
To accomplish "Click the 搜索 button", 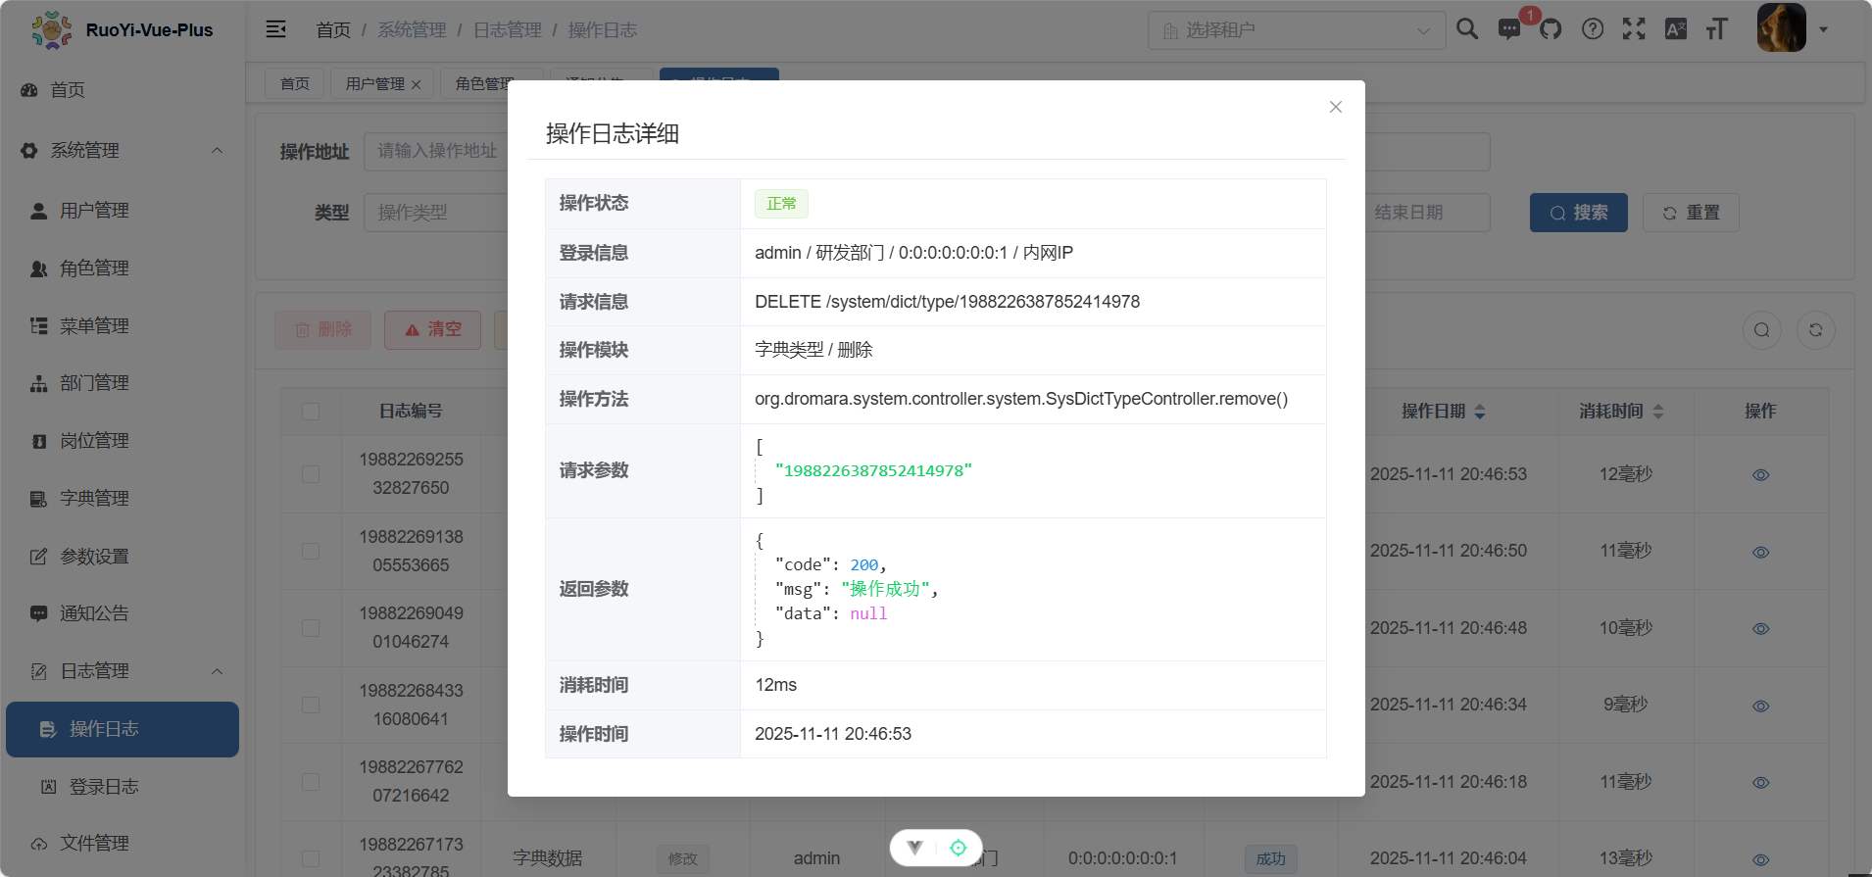I will [x=1578, y=213].
